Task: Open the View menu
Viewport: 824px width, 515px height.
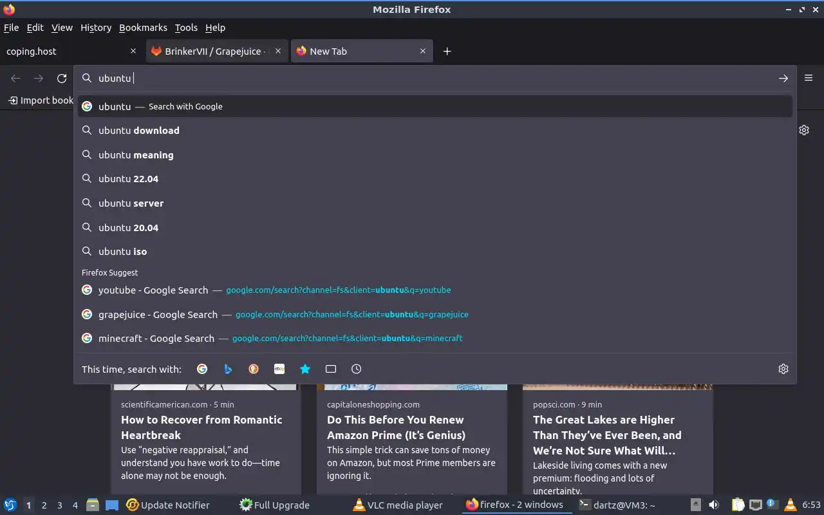Action: point(62,28)
